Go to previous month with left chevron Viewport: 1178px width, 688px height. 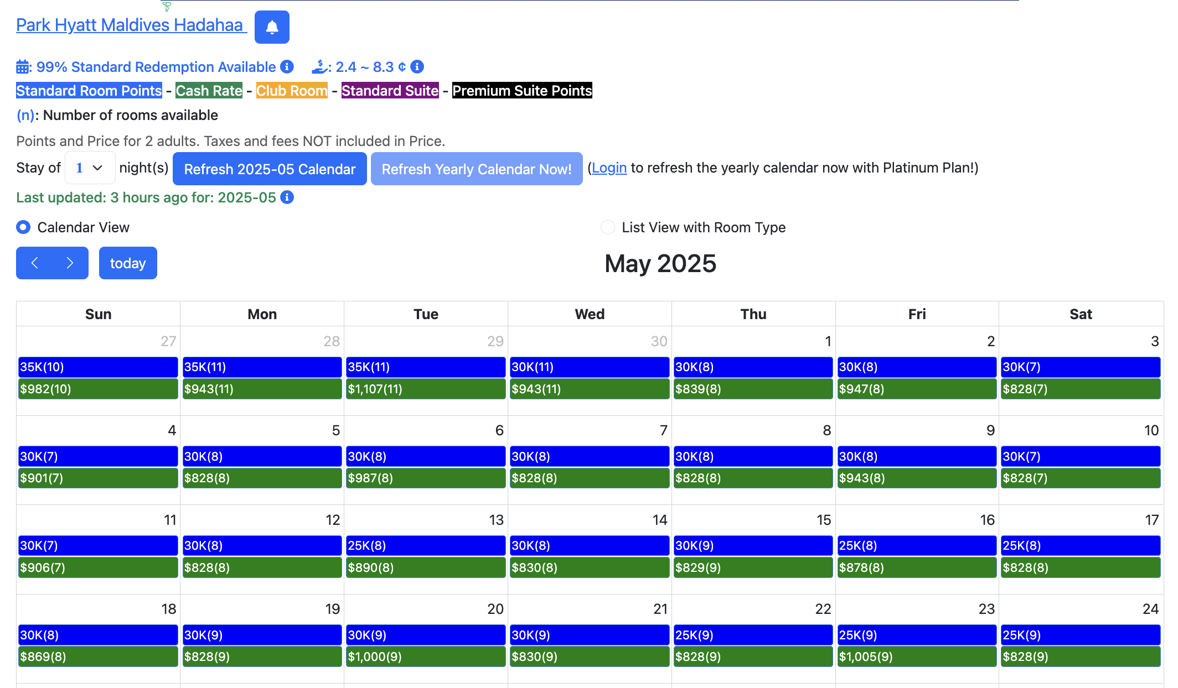[34, 263]
